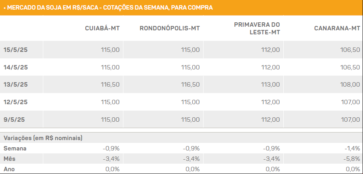Screen dimensions: 363x174
Task: Select Cuiabá price 116,50 on 13/5/25
Action: (110, 85)
